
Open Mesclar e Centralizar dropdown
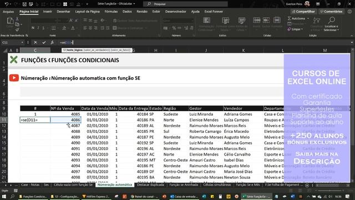[146, 28]
